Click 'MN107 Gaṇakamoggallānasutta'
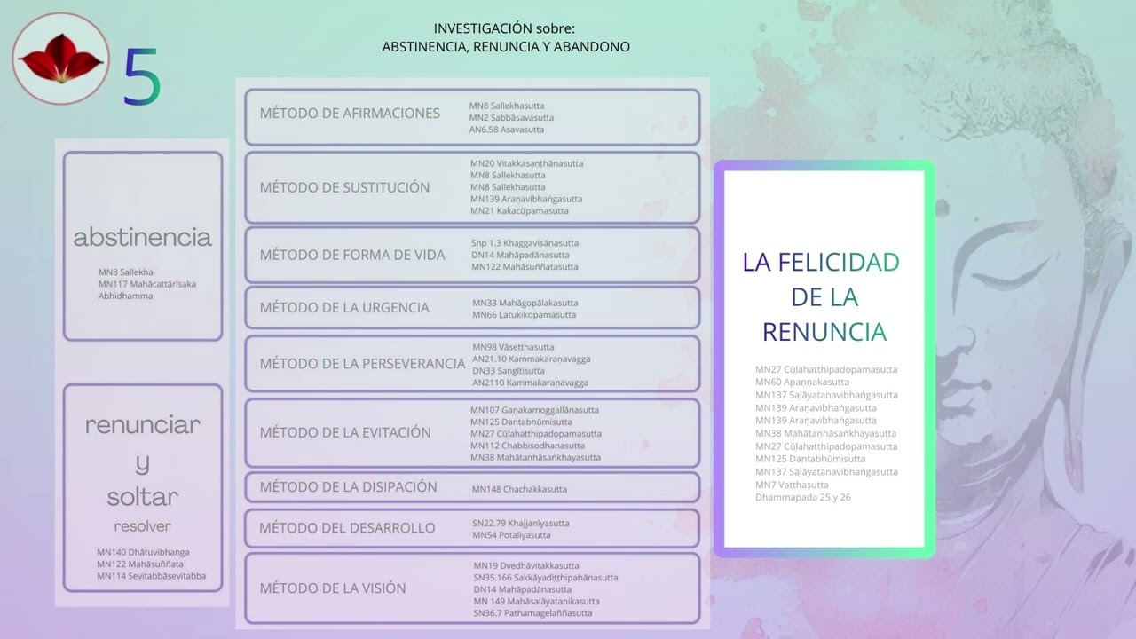Screen dimensions: 1136x639 [x=534, y=410]
